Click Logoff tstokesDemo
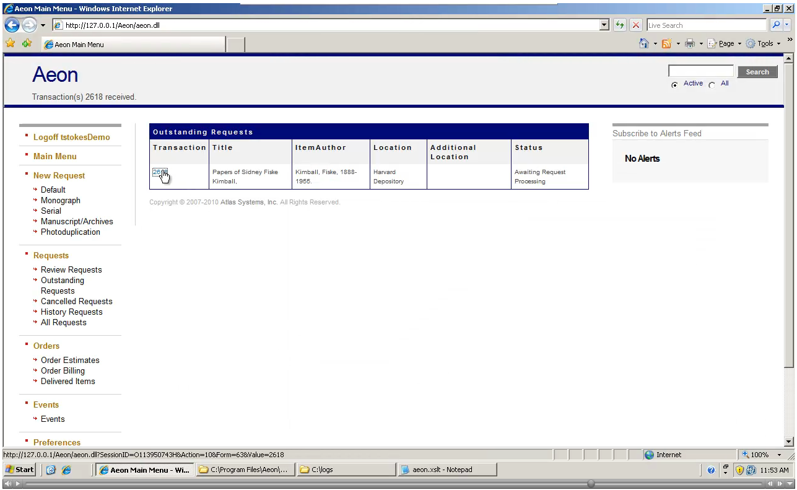 (x=71, y=137)
